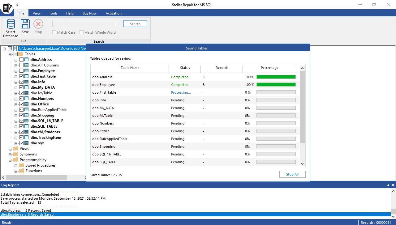
Task: Click the Stop All button
Action: click(292, 174)
